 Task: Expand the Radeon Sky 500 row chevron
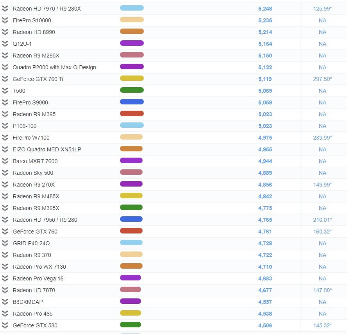click(x=5, y=173)
